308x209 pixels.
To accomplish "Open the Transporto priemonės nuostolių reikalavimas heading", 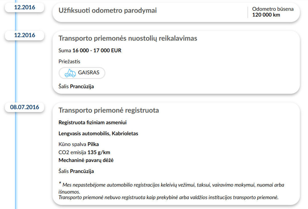I will pos(128,38).
